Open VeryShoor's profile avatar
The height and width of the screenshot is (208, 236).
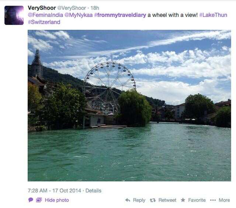click(14, 15)
